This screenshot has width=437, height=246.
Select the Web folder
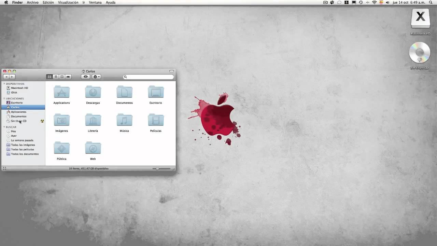(93, 148)
